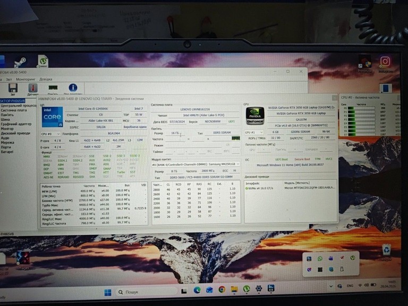The width and height of the screenshot is (408, 306).
Task: Open Settings gear in taskbar
Action: point(259,288)
